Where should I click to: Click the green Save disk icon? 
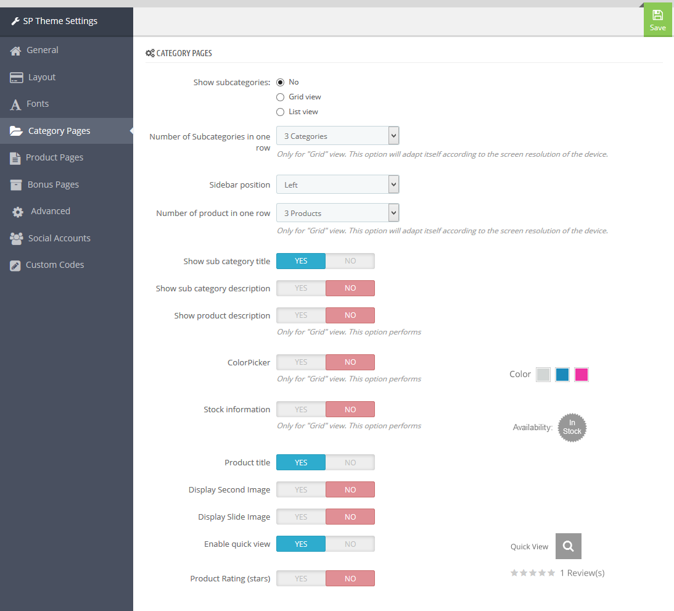pos(657,15)
